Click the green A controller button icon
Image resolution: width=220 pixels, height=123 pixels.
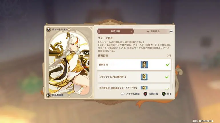tap(164, 94)
